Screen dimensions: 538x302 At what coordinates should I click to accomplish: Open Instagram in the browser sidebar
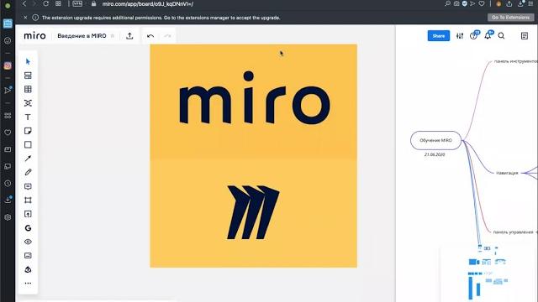[x=8, y=65]
